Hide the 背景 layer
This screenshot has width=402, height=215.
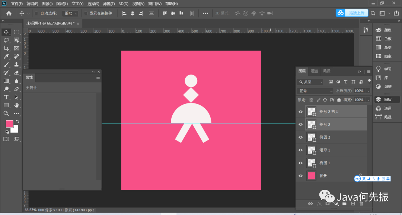pyautogui.click(x=301, y=176)
